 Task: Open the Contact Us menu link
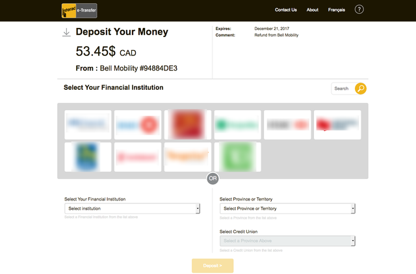286,10
